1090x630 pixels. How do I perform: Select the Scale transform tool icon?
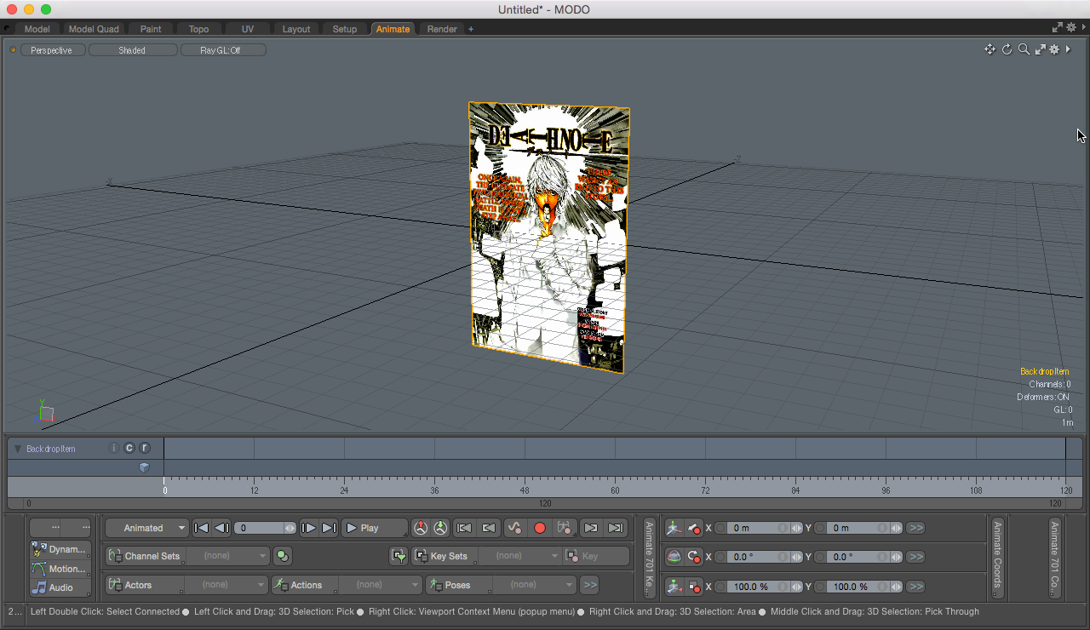(x=674, y=587)
